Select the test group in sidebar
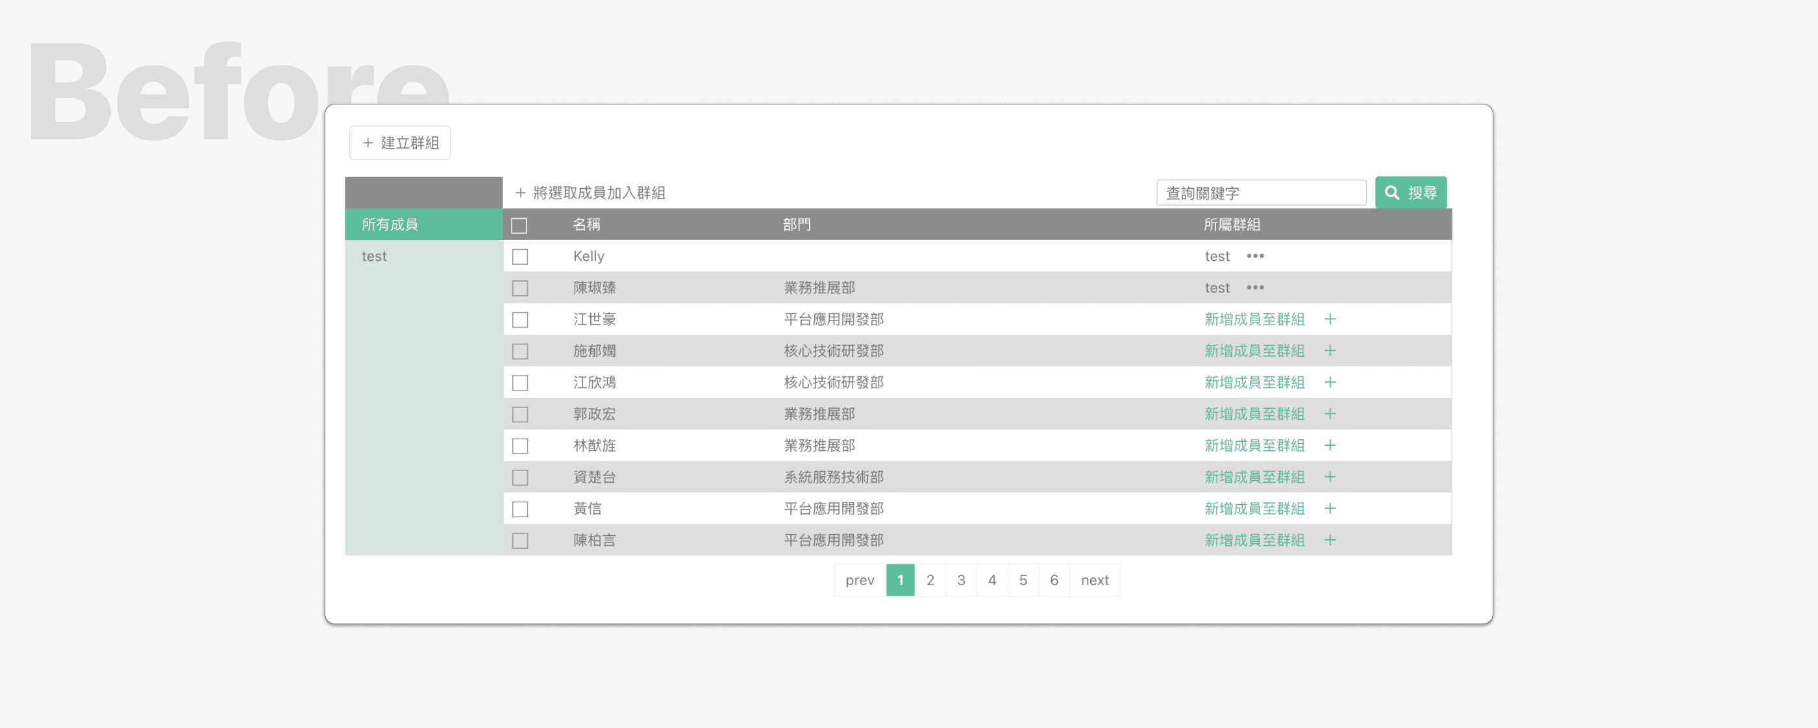The image size is (1818, 728). point(374,257)
